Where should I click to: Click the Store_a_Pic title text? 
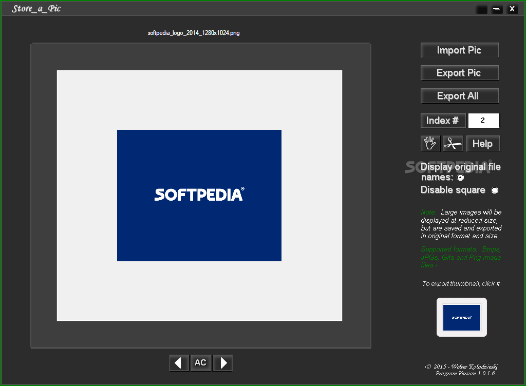coord(36,9)
